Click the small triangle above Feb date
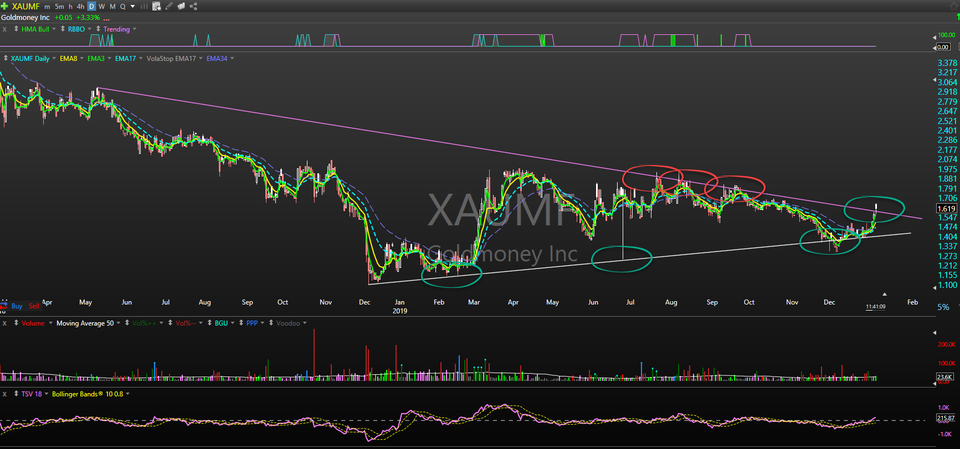960x449 pixels. (x=885, y=294)
